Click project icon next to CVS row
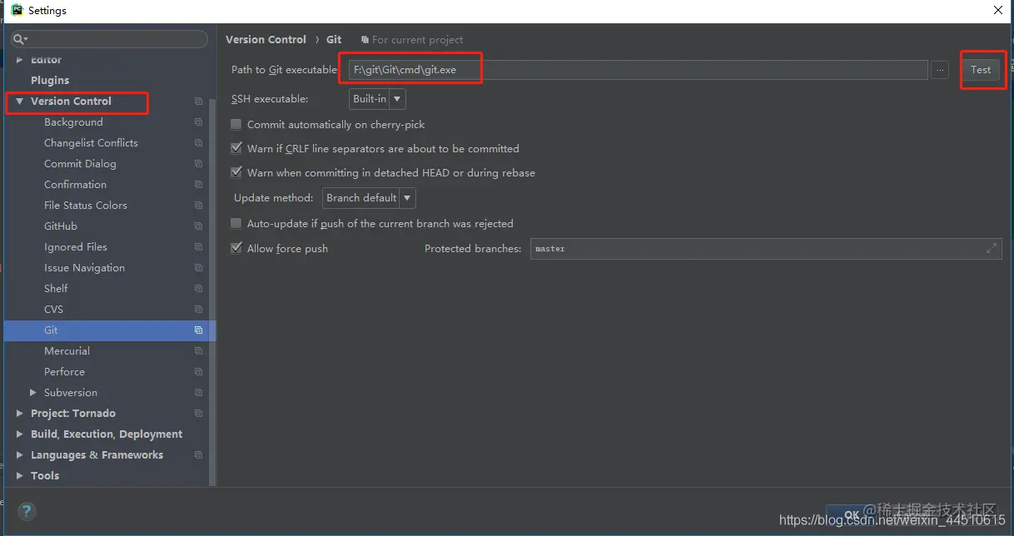 (198, 310)
